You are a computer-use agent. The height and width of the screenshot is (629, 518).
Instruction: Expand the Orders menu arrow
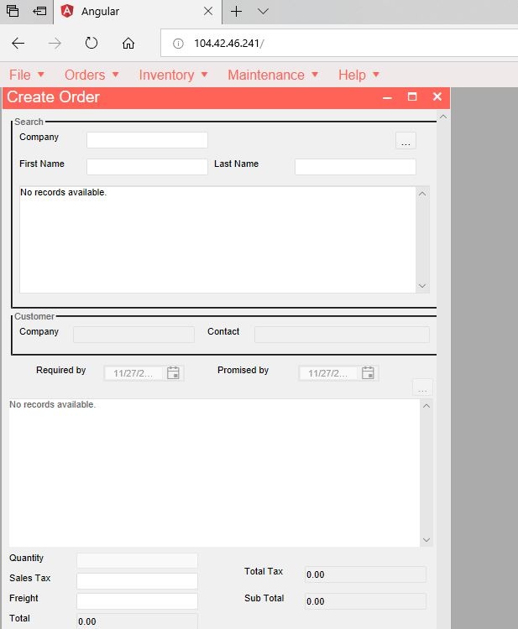[x=115, y=75]
